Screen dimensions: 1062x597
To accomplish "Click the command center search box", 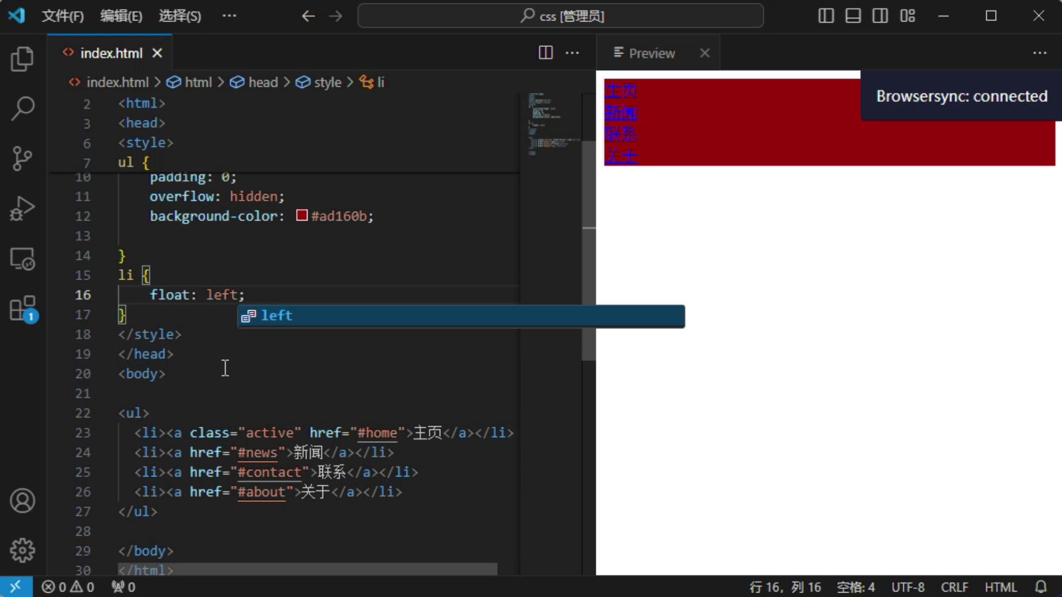I will 560,16.
